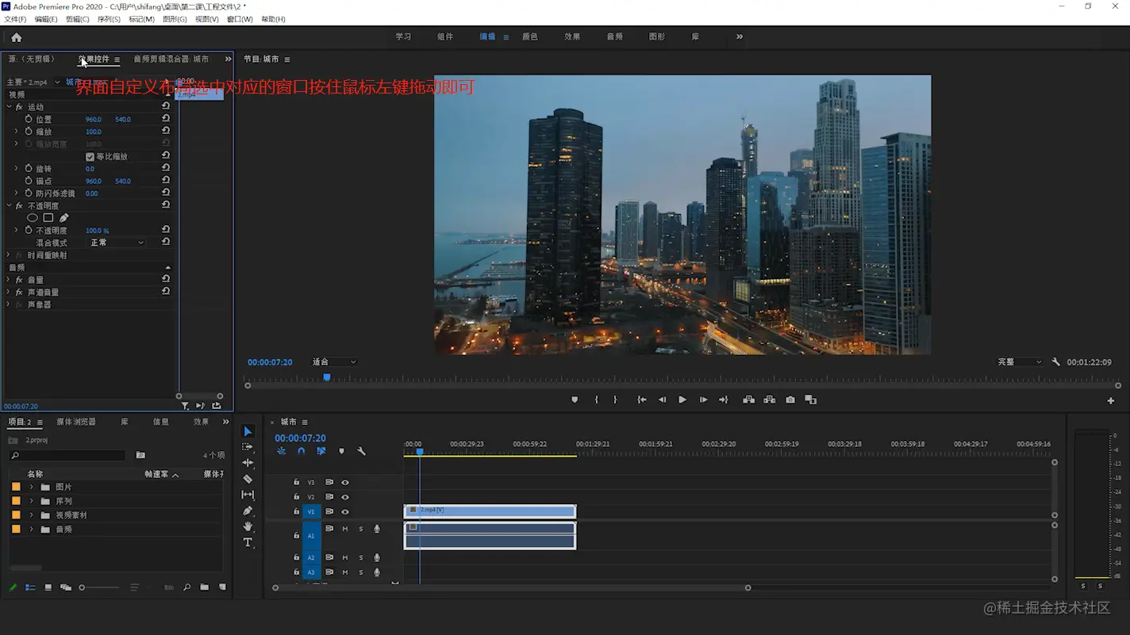
Task: Switch to the 颜色 workspace tab
Action: [x=529, y=37]
